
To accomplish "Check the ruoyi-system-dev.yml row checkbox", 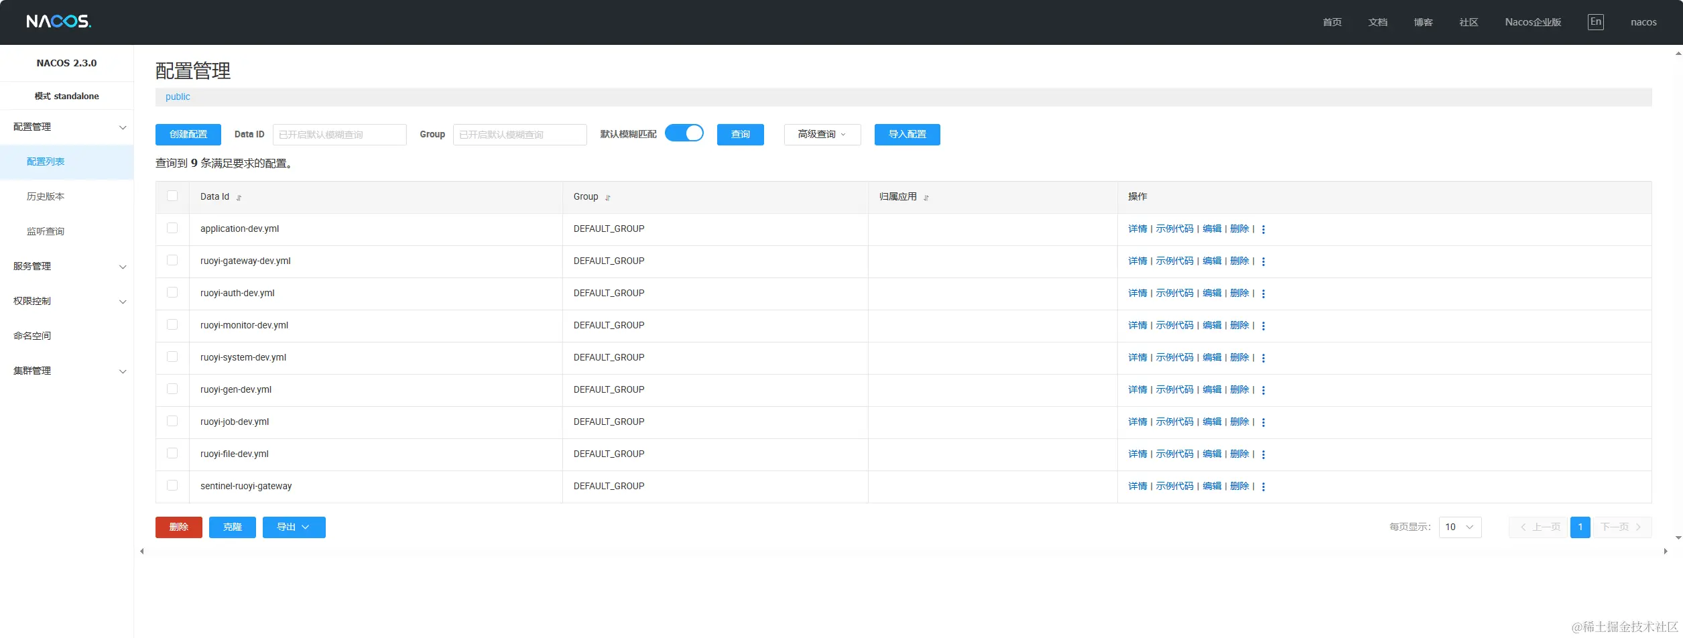I will tap(172, 357).
